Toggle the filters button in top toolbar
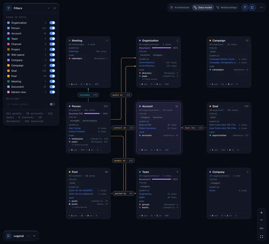Image resolution: width=269 pixels, height=244 pixels. (x=245, y=7)
